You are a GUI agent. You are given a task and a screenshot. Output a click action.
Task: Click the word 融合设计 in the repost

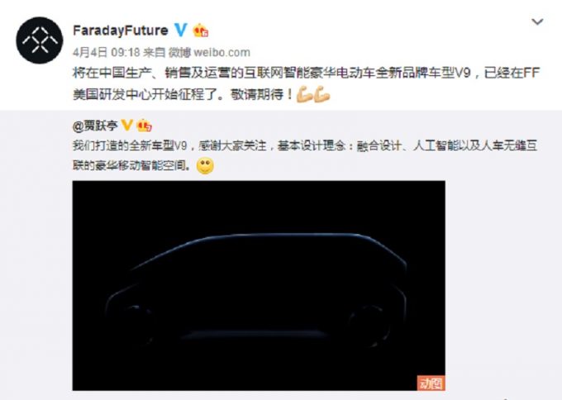379,146
